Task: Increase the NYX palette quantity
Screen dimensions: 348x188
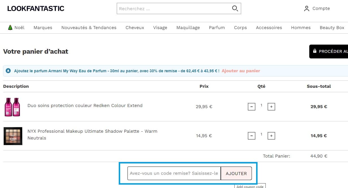Action: point(271,135)
